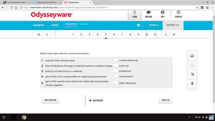Go to question 11

click(x=155, y=34)
